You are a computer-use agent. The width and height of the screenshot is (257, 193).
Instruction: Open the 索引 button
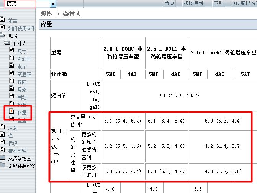click(x=219, y=3)
